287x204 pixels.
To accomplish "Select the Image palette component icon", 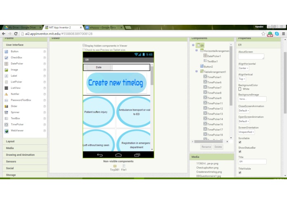I will [x=6, y=70].
